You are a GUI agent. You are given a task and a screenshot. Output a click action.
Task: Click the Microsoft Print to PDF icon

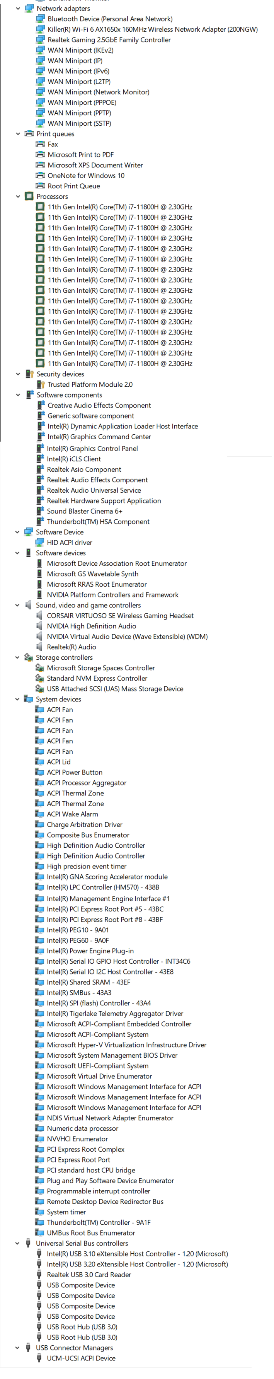point(40,155)
